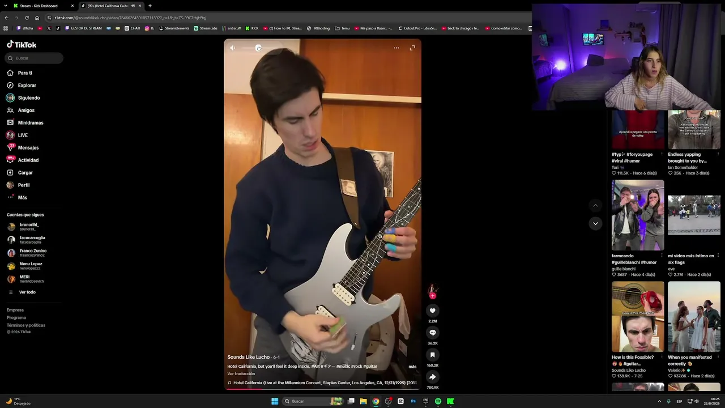
Task: Open the 'farmeando #guillebianchi' video thumbnail
Action: (638, 215)
